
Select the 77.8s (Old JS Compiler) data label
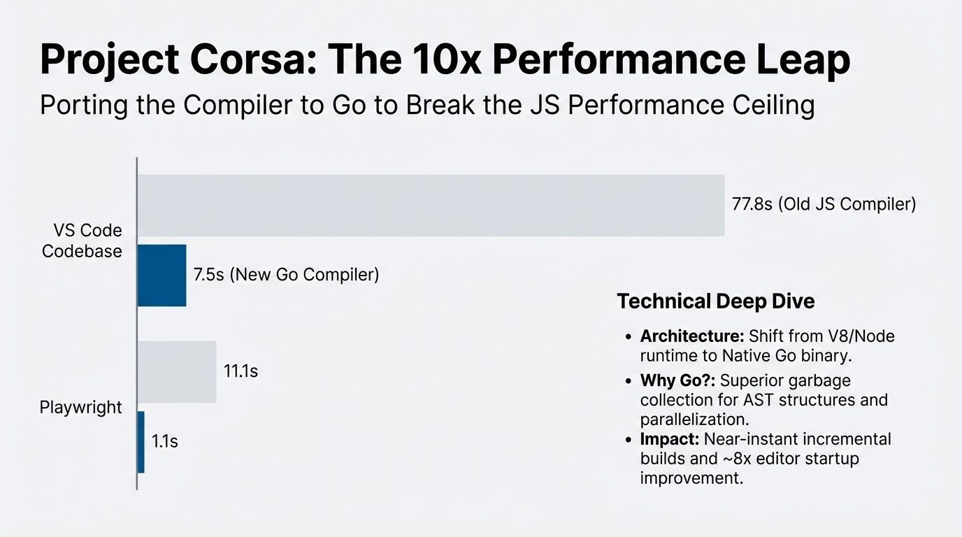coord(824,204)
